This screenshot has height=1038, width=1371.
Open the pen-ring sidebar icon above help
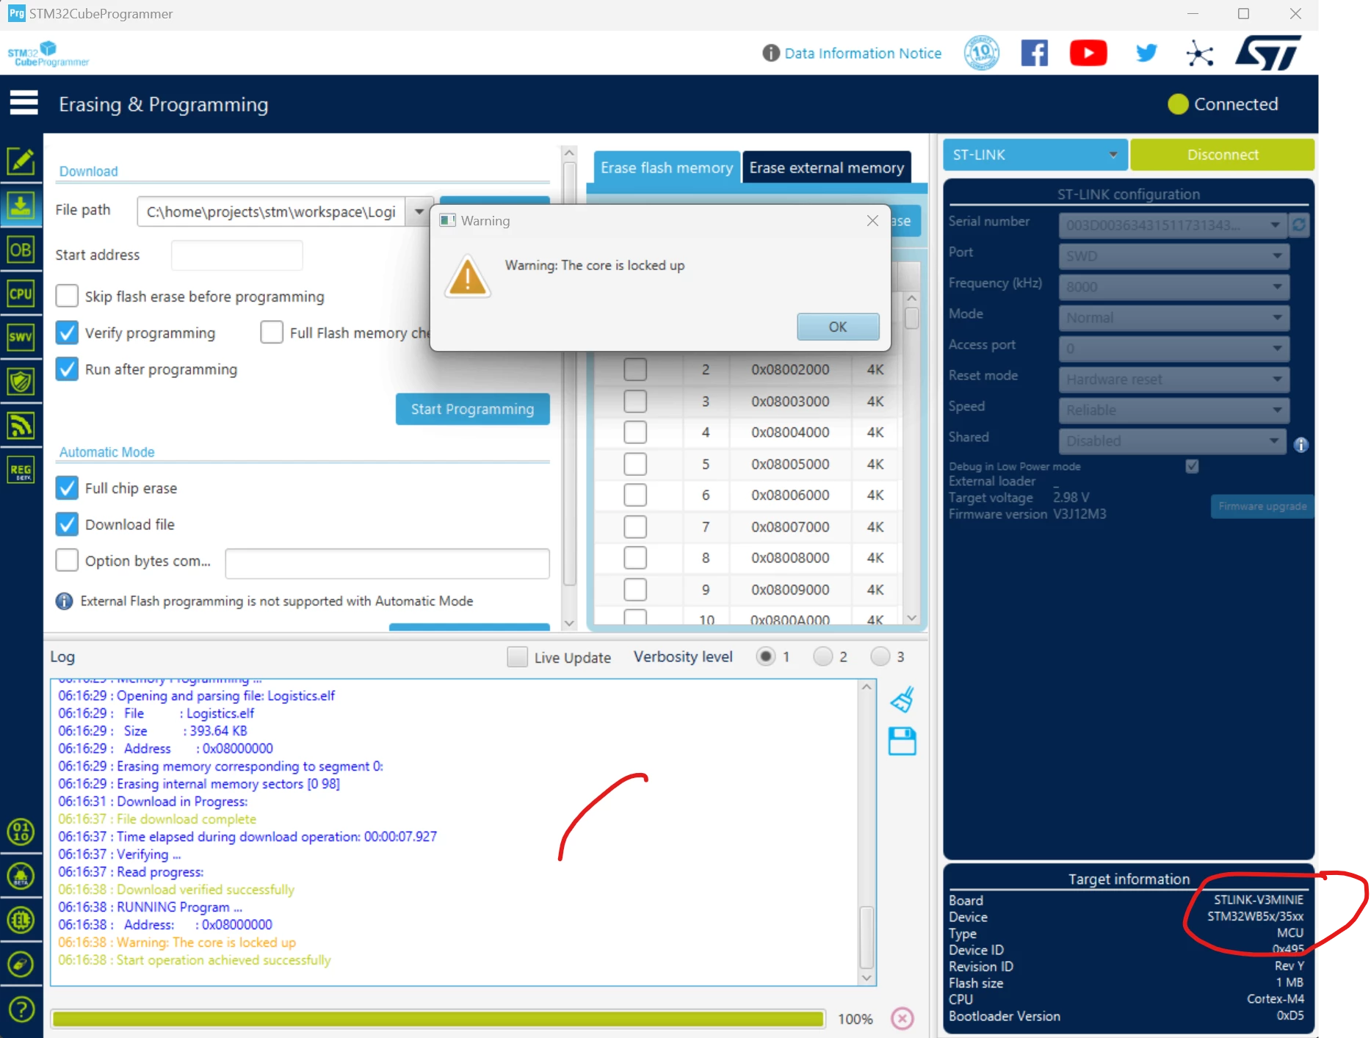point(21,964)
